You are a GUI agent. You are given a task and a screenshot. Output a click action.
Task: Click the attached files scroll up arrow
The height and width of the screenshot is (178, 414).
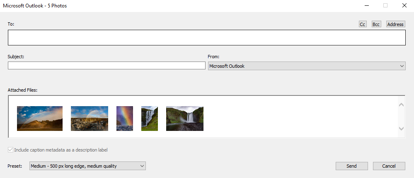point(401,105)
